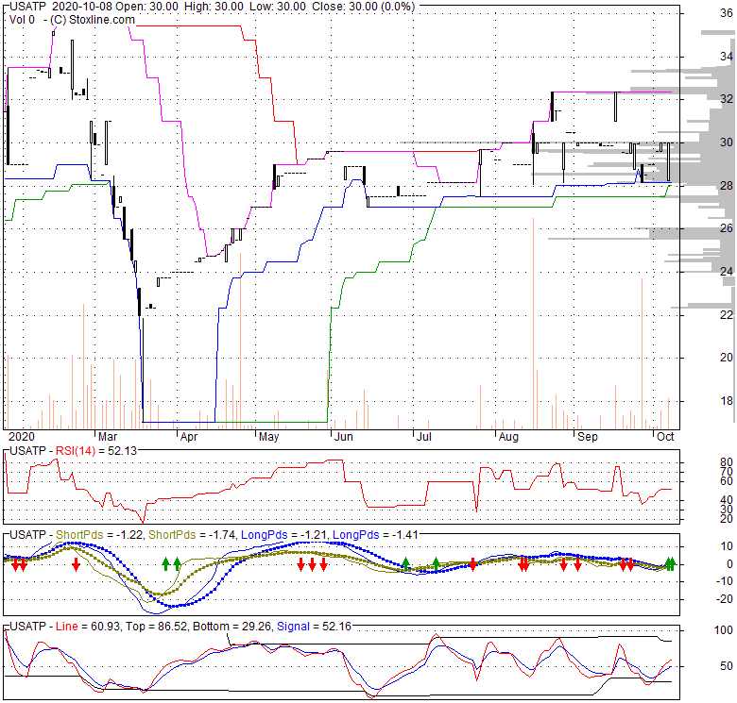Click the -10 label on the ShortPds panel axis
This screenshot has width=737, height=703.
725,581
